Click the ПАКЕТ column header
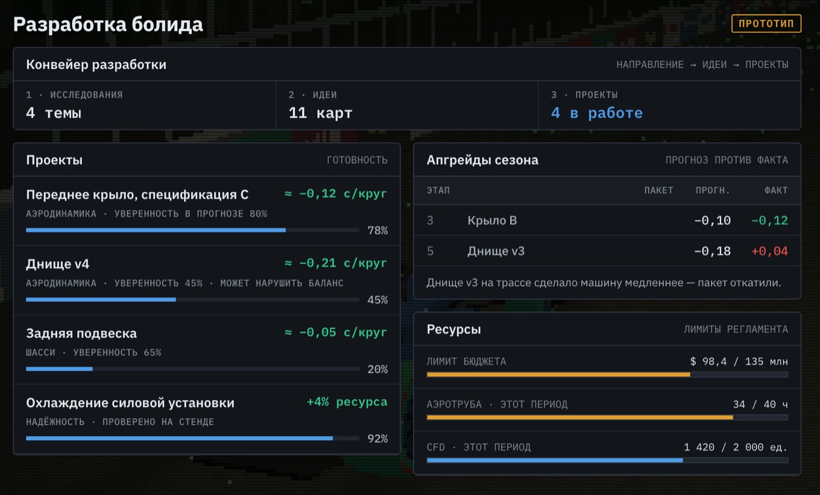 (x=658, y=190)
